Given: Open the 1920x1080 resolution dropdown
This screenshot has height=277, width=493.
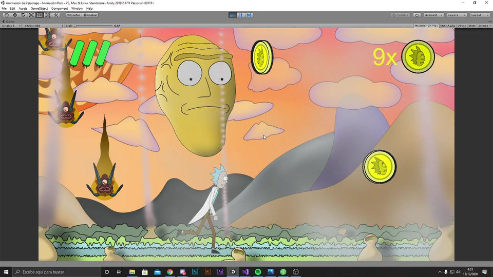Looking at the screenshot, I should [x=43, y=26].
